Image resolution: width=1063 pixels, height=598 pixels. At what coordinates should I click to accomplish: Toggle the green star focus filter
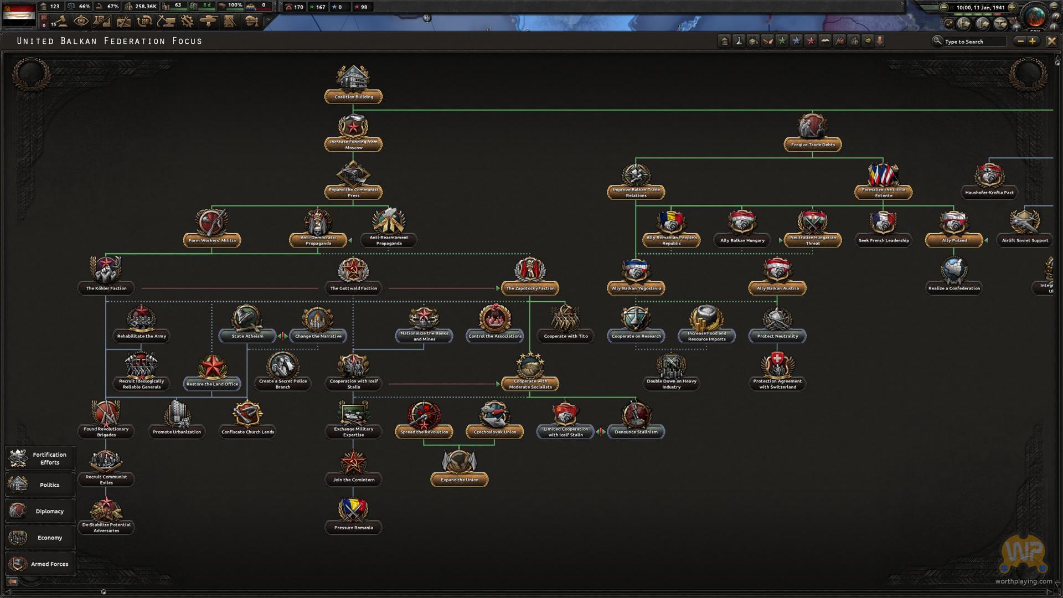pos(782,41)
